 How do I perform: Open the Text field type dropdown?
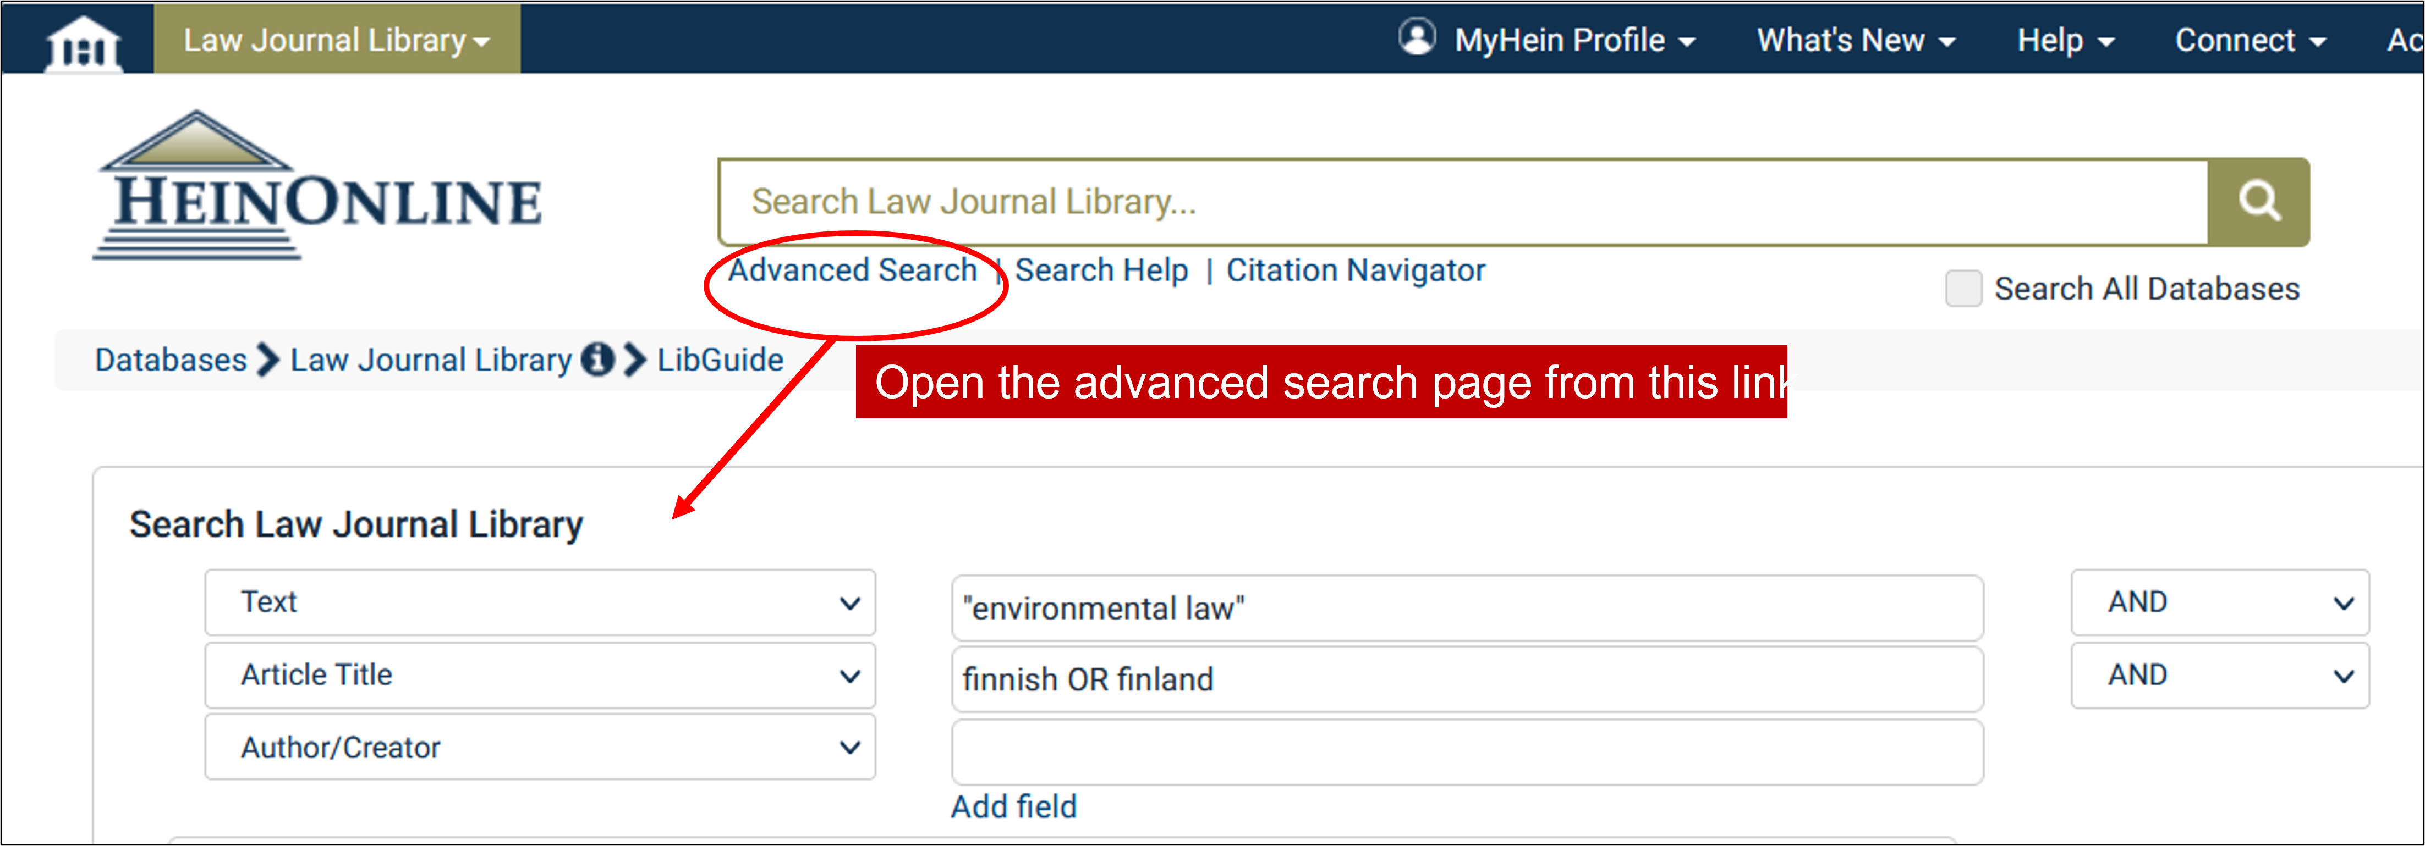click(x=540, y=602)
